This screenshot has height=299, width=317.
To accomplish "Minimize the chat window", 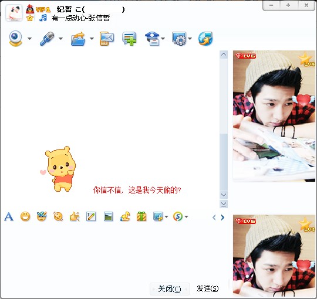I will pos(271,5).
